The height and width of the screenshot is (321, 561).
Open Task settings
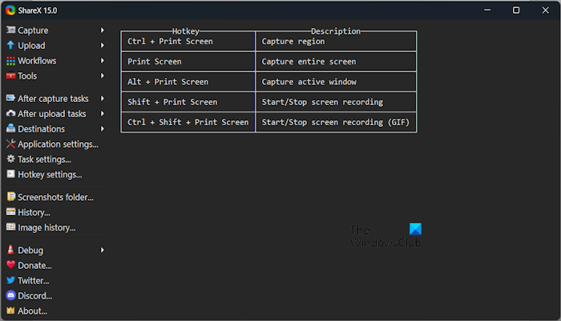tap(44, 160)
